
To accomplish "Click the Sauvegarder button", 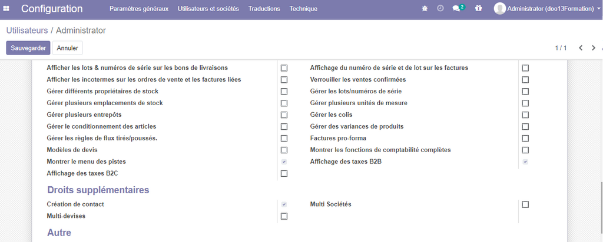I will click(x=28, y=48).
